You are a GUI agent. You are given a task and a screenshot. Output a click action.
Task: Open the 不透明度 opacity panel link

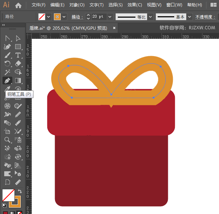(205, 17)
